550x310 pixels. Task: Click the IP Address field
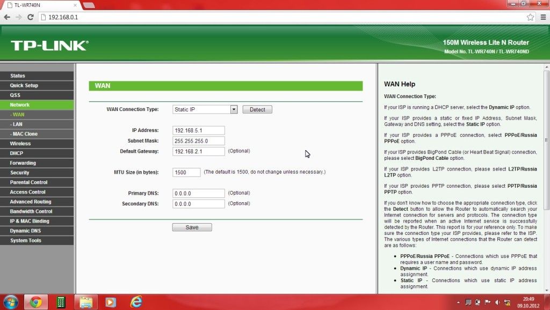tap(199, 130)
